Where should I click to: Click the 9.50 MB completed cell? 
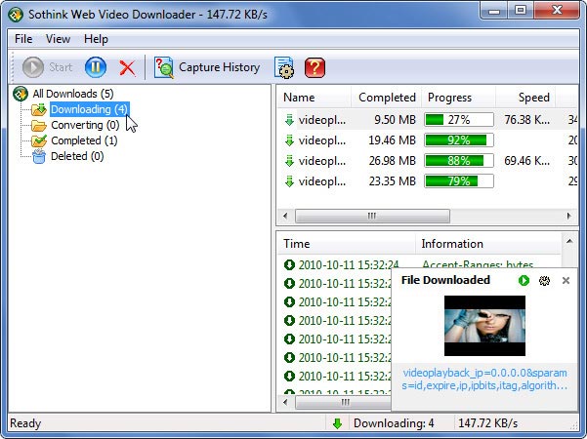(395, 120)
